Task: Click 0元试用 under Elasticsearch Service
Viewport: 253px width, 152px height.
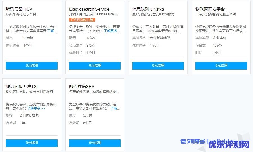Action: tap(95, 65)
